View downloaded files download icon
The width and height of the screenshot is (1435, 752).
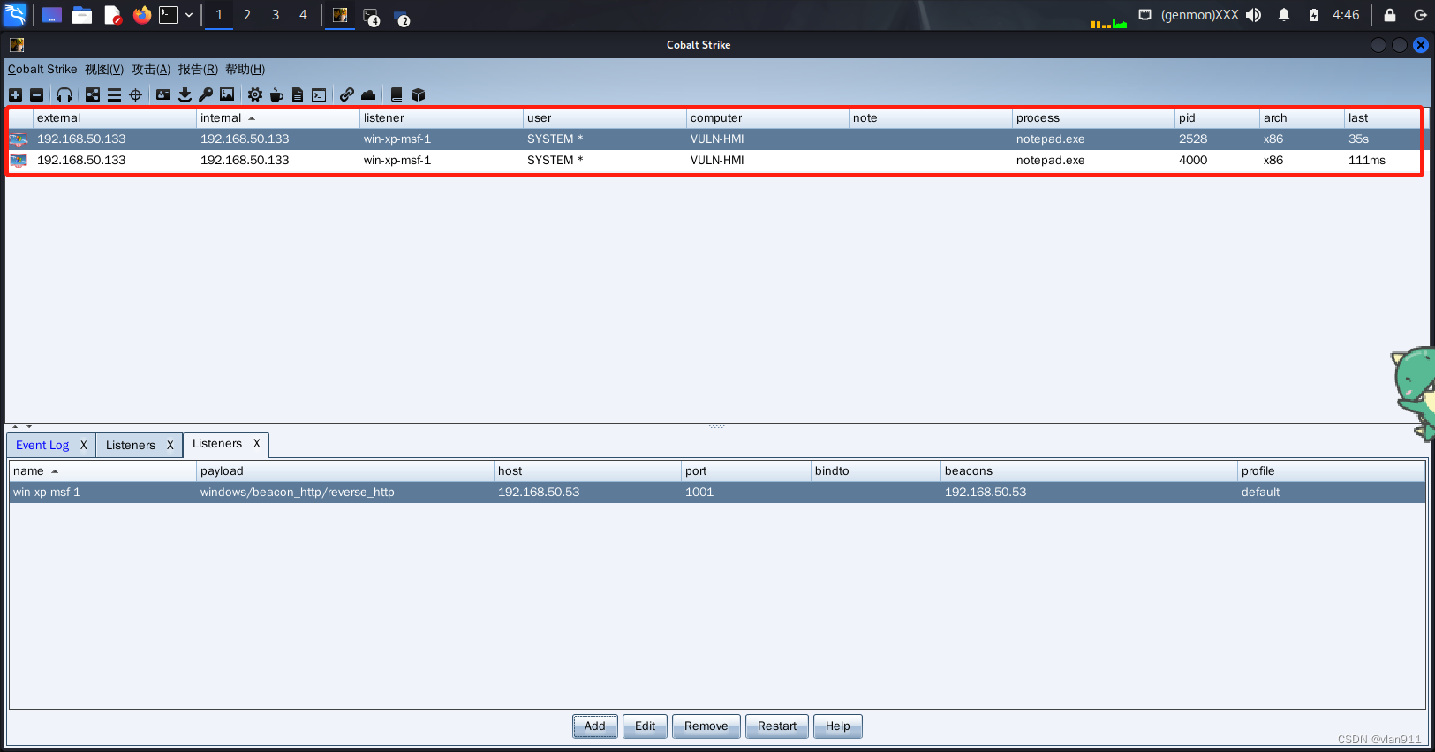pos(185,94)
